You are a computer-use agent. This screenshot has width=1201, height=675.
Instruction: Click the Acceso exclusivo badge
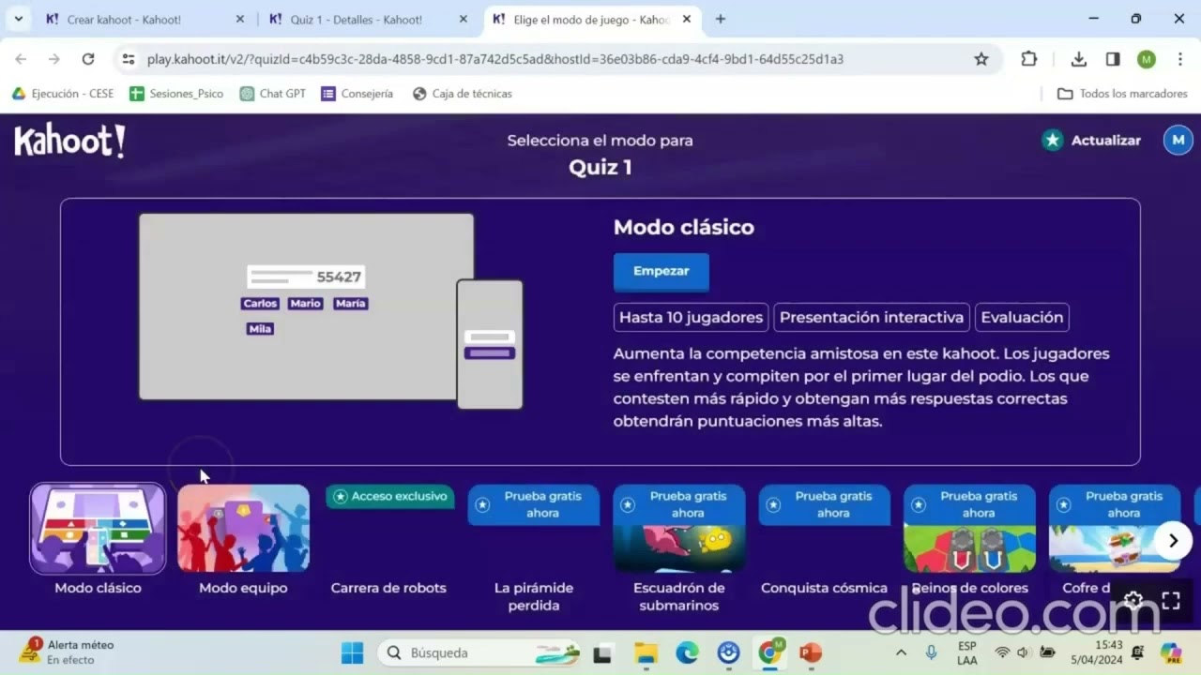coord(390,496)
